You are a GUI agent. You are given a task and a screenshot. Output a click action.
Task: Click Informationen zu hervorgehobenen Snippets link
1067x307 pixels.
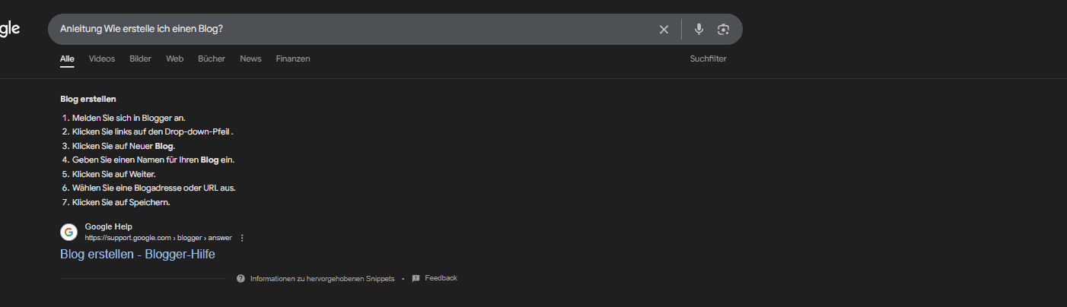pyautogui.click(x=322, y=279)
